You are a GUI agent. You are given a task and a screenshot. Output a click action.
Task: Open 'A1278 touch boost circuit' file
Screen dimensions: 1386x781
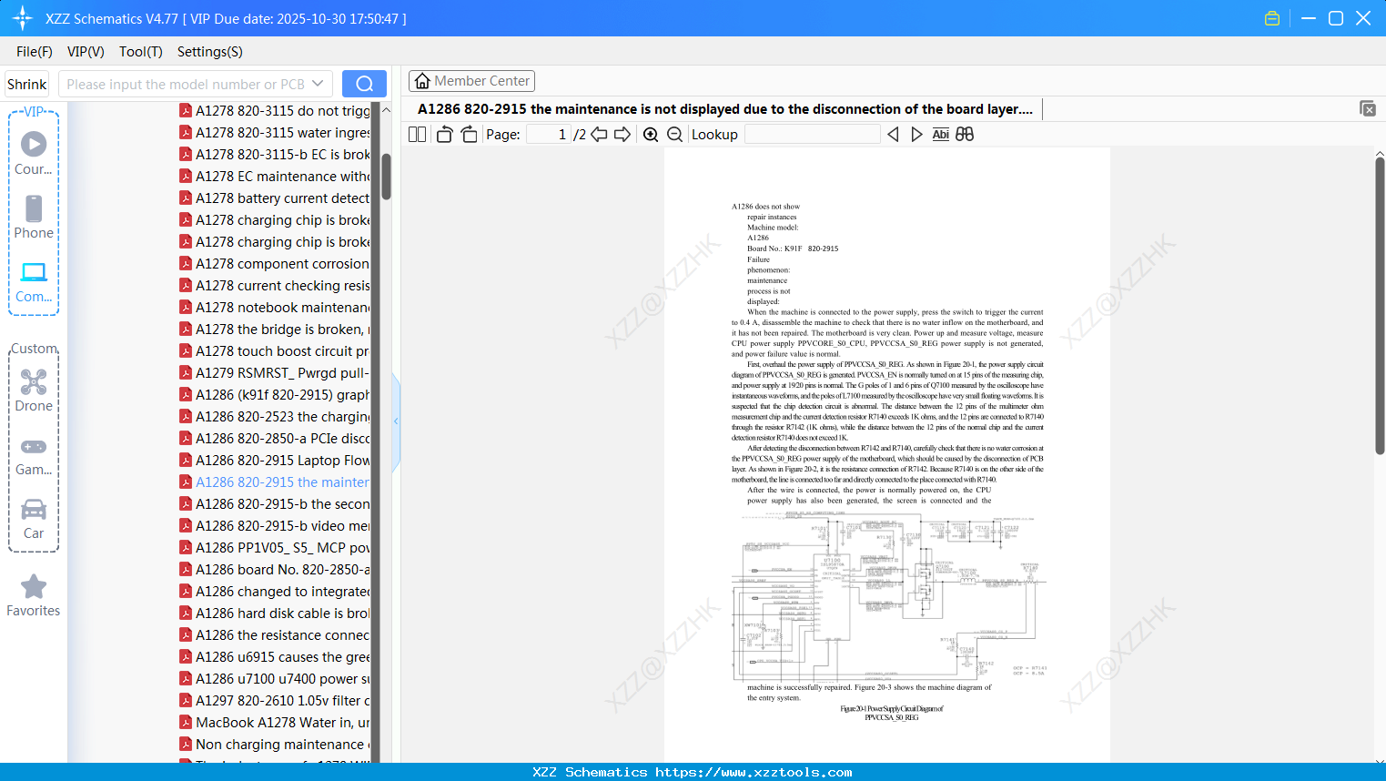click(x=275, y=351)
